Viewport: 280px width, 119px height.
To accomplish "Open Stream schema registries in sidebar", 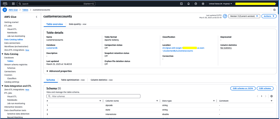I will [16, 64].
